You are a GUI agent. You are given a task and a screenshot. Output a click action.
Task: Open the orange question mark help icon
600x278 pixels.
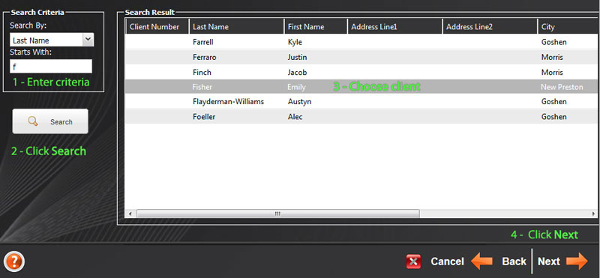click(x=15, y=262)
